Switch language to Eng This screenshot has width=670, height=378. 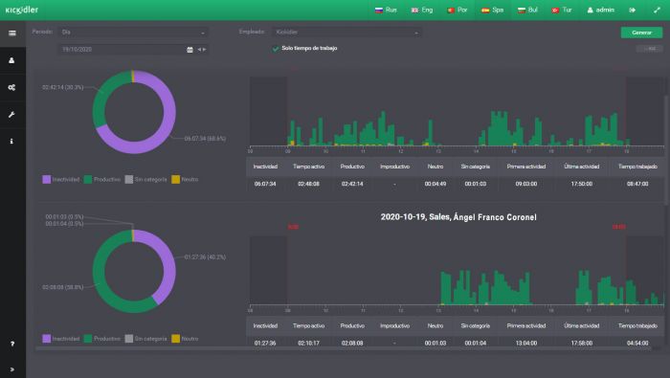[x=422, y=10]
